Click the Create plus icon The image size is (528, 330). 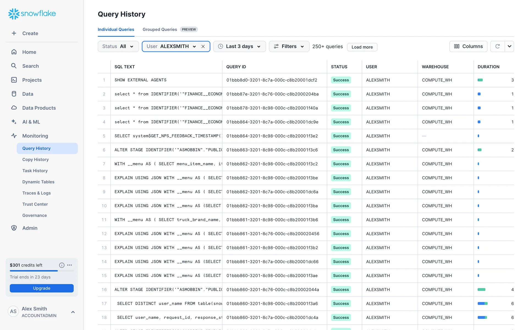(14, 33)
